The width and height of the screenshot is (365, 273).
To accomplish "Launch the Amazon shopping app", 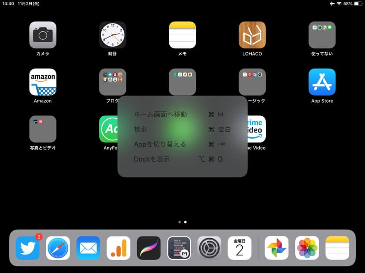I will pyautogui.click(x=43, y=82).
